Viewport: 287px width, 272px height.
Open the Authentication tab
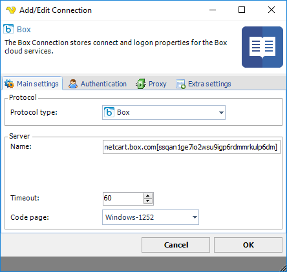pyautogui.click(x=98, y=84)
